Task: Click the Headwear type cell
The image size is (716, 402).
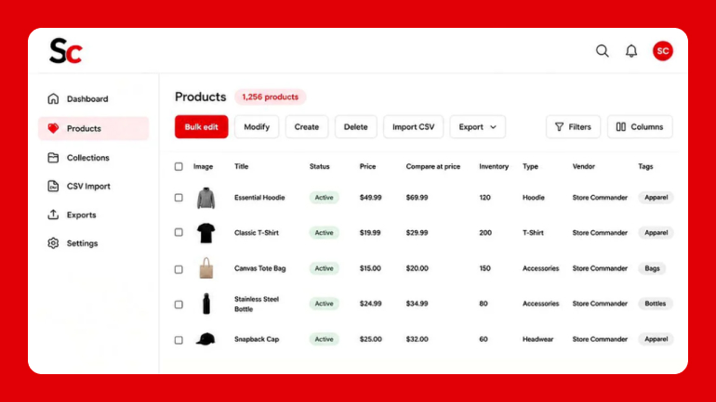Action: tap(537, 339)
